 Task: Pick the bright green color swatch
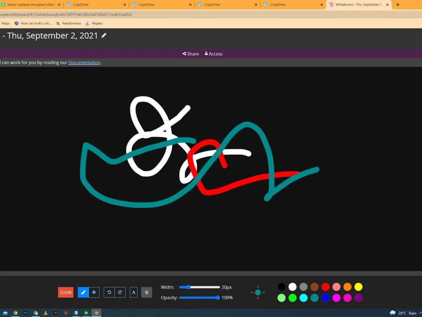point(292,298)
